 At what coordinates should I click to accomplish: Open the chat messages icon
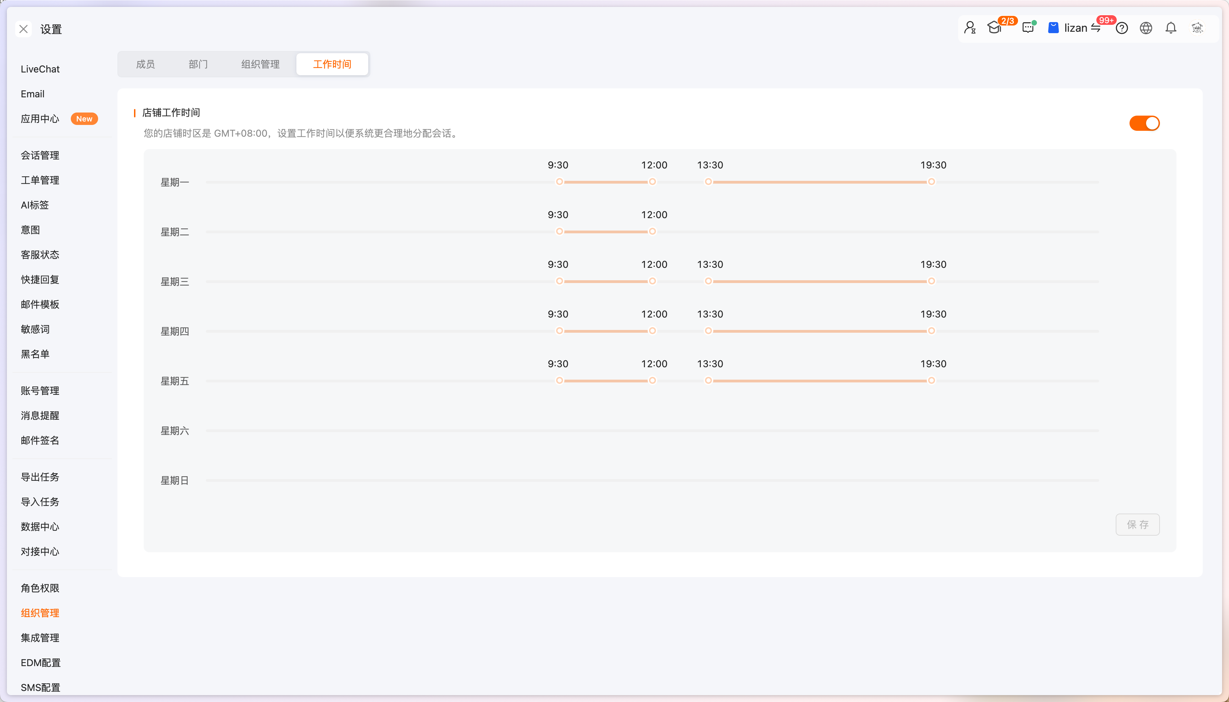tap(1028, 28)
